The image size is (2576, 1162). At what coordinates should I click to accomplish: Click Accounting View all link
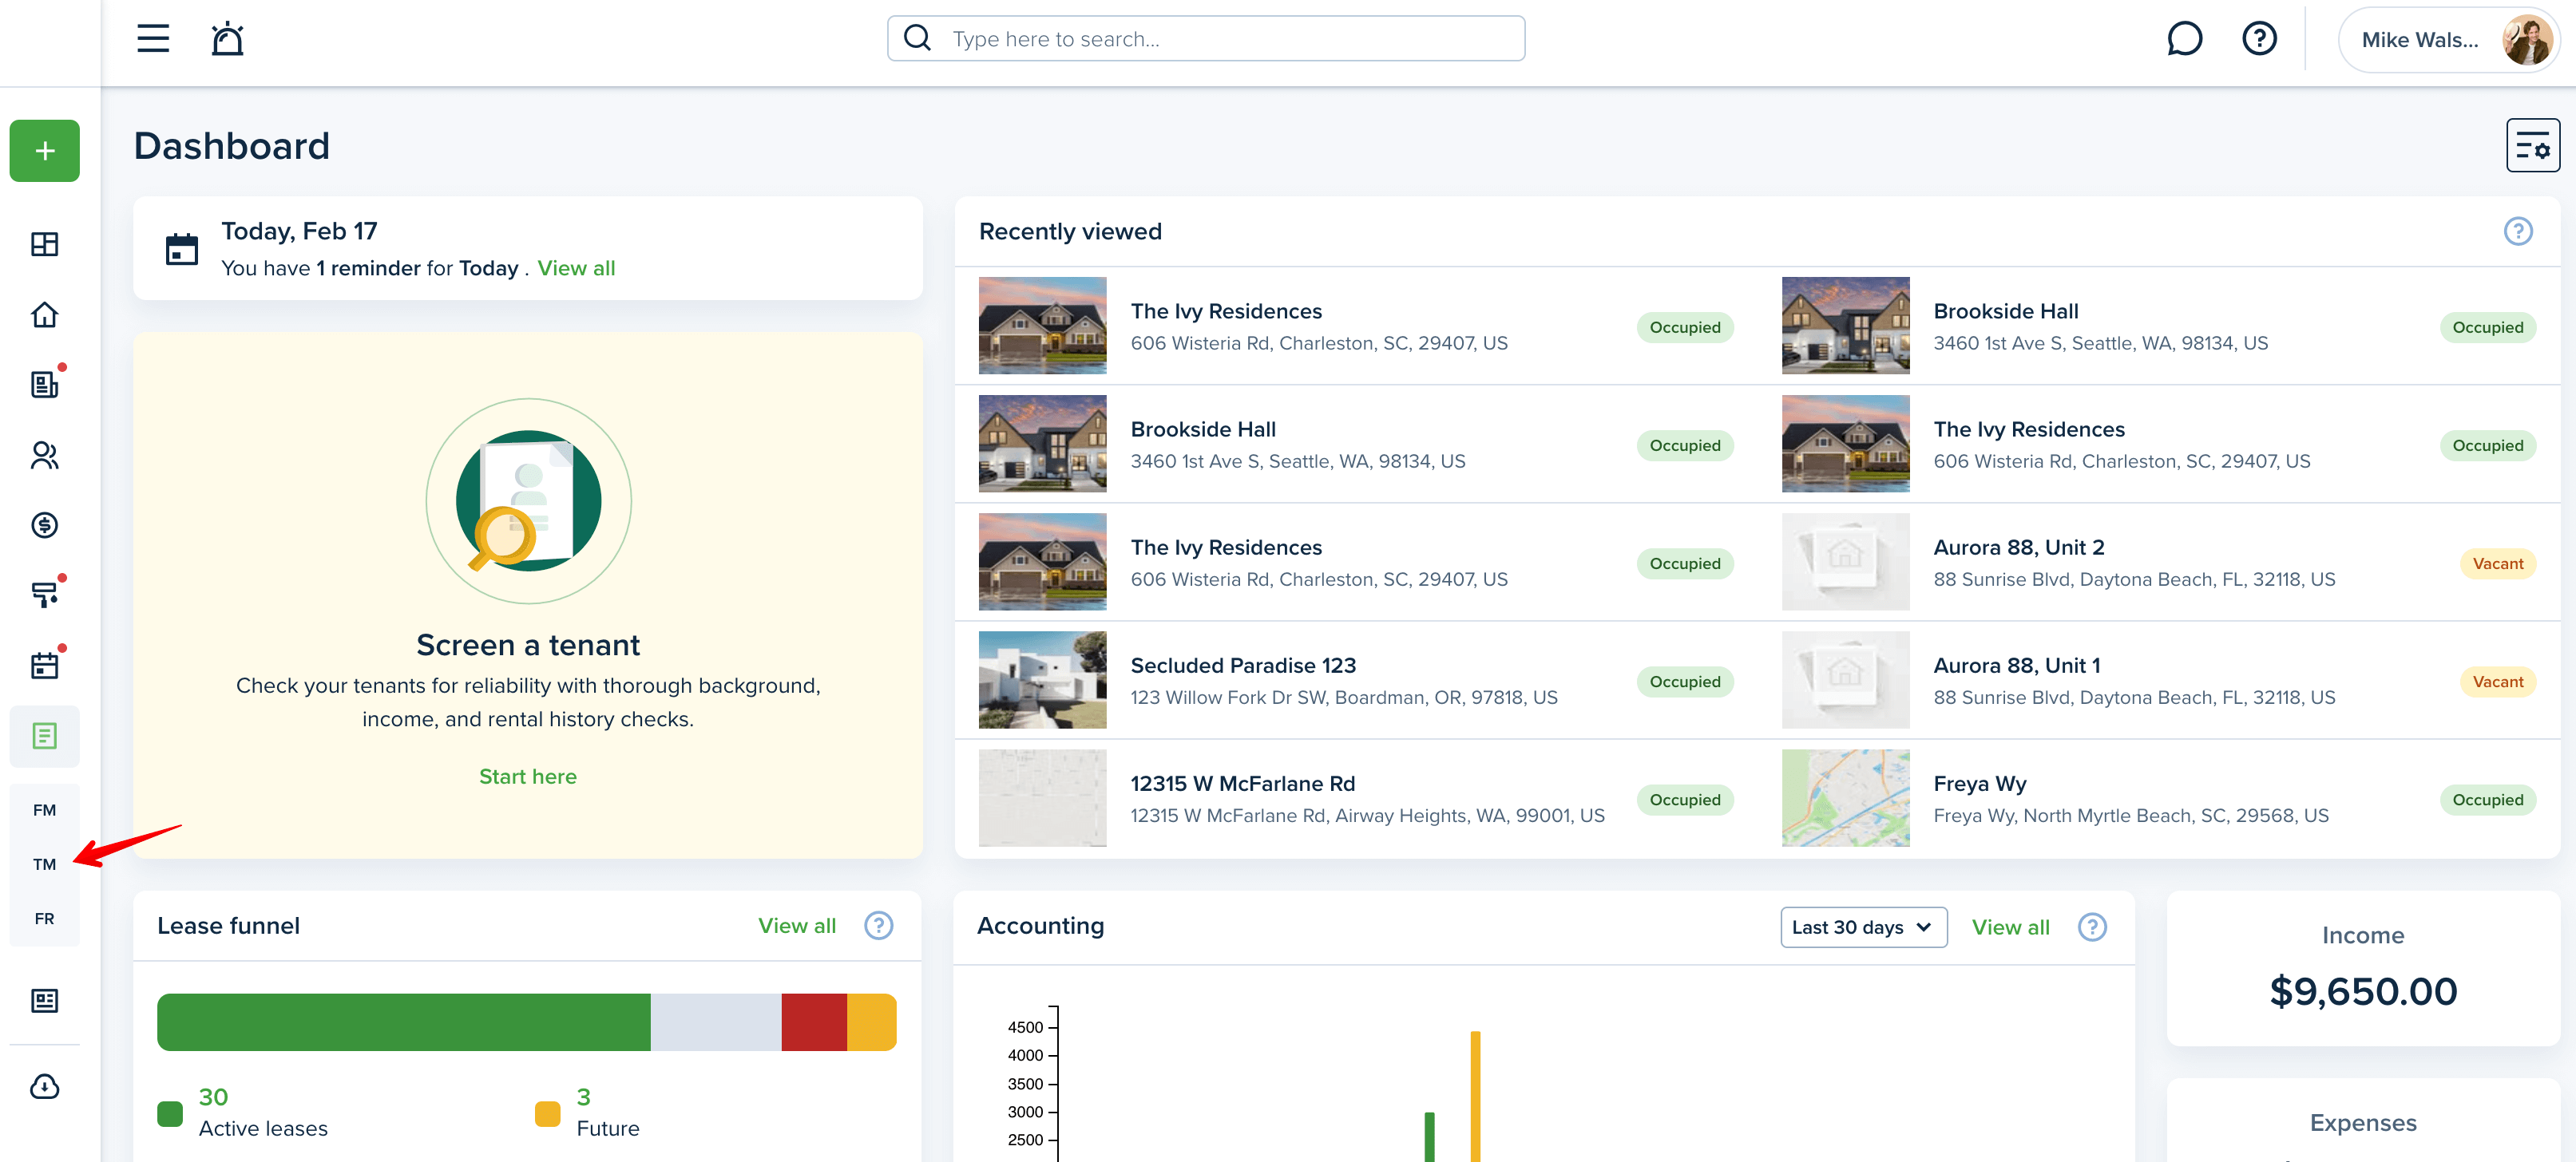pyautogui.click(x=2010, y=927)
